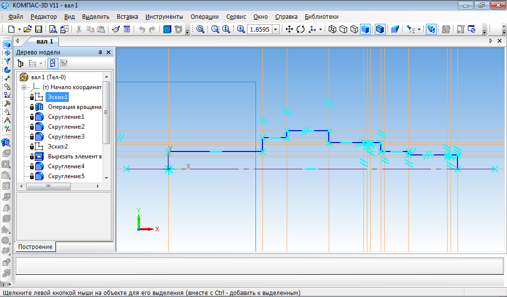Select Скругление:3 in model tree

pos(66,137)
